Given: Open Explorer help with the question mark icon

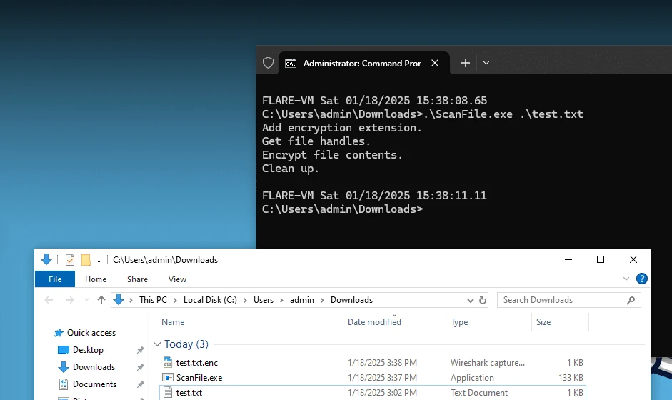Looking at the screenshot, I should (641, 279).
